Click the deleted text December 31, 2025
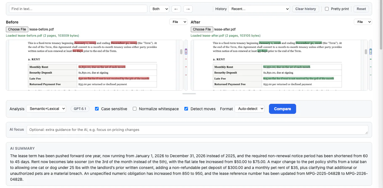 tap(124, 43)
